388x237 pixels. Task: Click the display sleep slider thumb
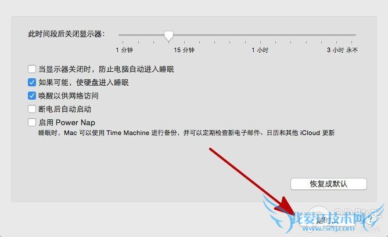click(x=169, y=36)
